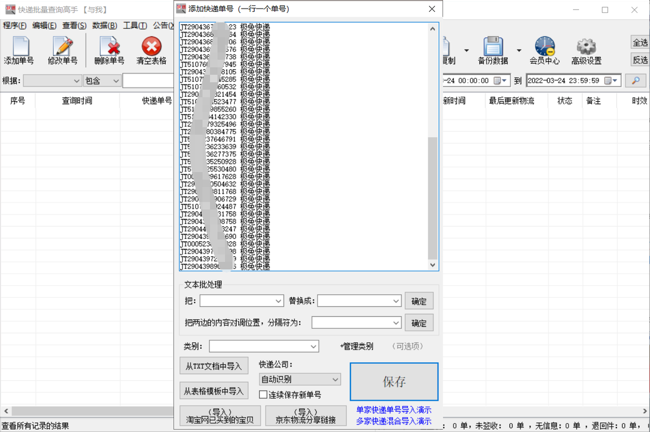Open 单家快递单号导入演示 link
Screen dimensions: 650x432
point(394,410)
